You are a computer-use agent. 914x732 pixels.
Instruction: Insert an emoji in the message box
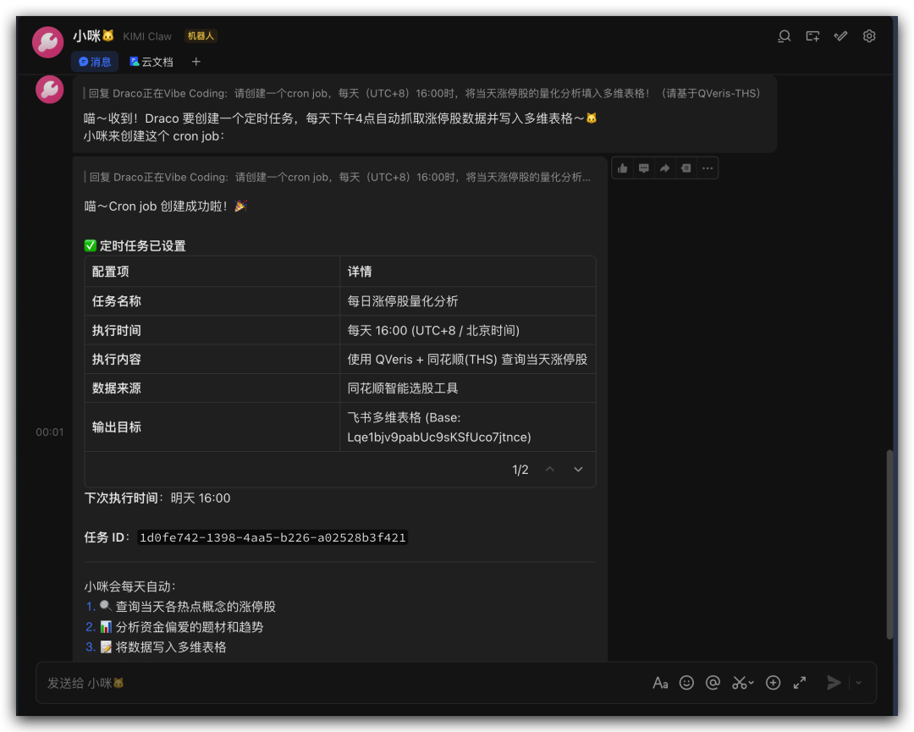pos(687,683)
